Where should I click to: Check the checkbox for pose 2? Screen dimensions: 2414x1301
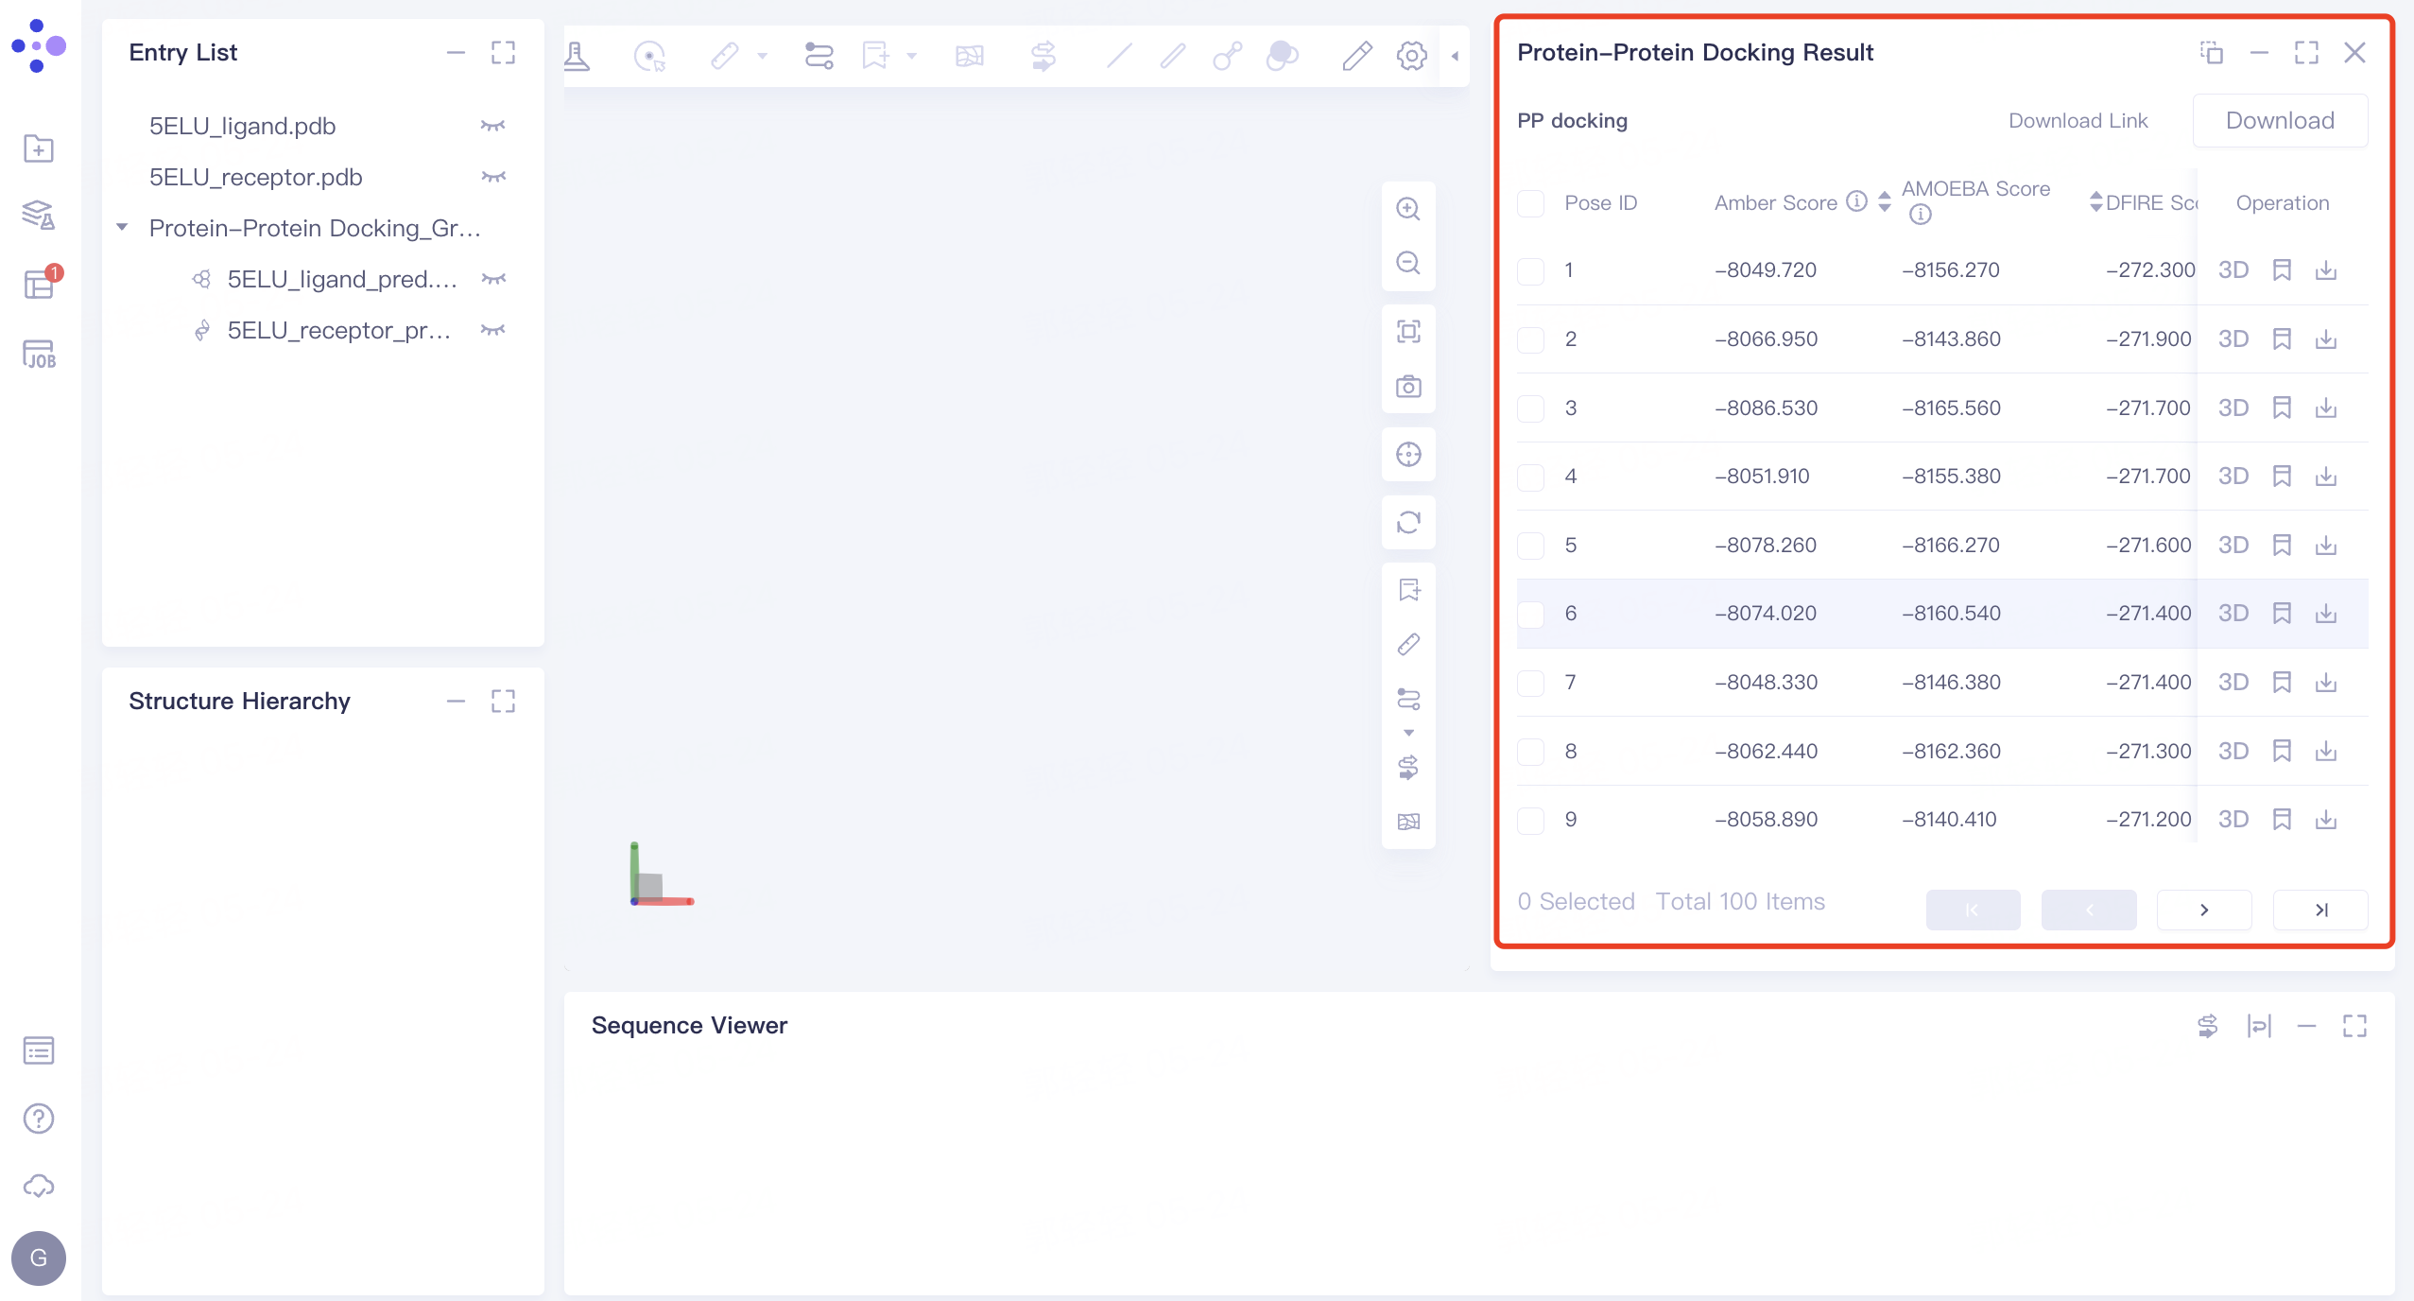tap(1530, 339)
